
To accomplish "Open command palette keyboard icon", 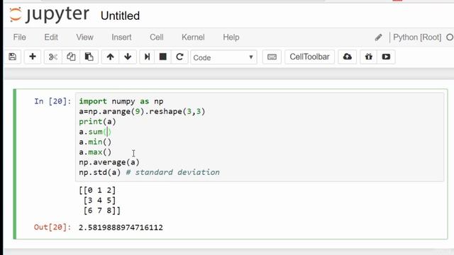I will [x=272, y=57].
